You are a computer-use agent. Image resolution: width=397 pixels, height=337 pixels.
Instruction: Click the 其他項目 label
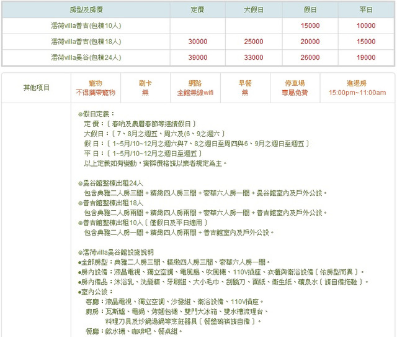coord(37,88)
